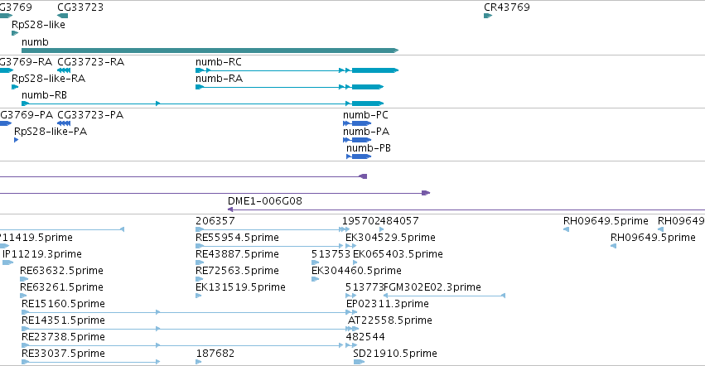Viewport: 705px width, 366px height.
Task: Click the numb-RB transcript label
Action: pos(44,95)
